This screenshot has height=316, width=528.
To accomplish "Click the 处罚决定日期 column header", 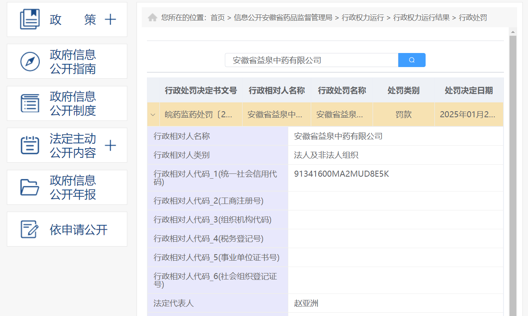I will (469, 90).
